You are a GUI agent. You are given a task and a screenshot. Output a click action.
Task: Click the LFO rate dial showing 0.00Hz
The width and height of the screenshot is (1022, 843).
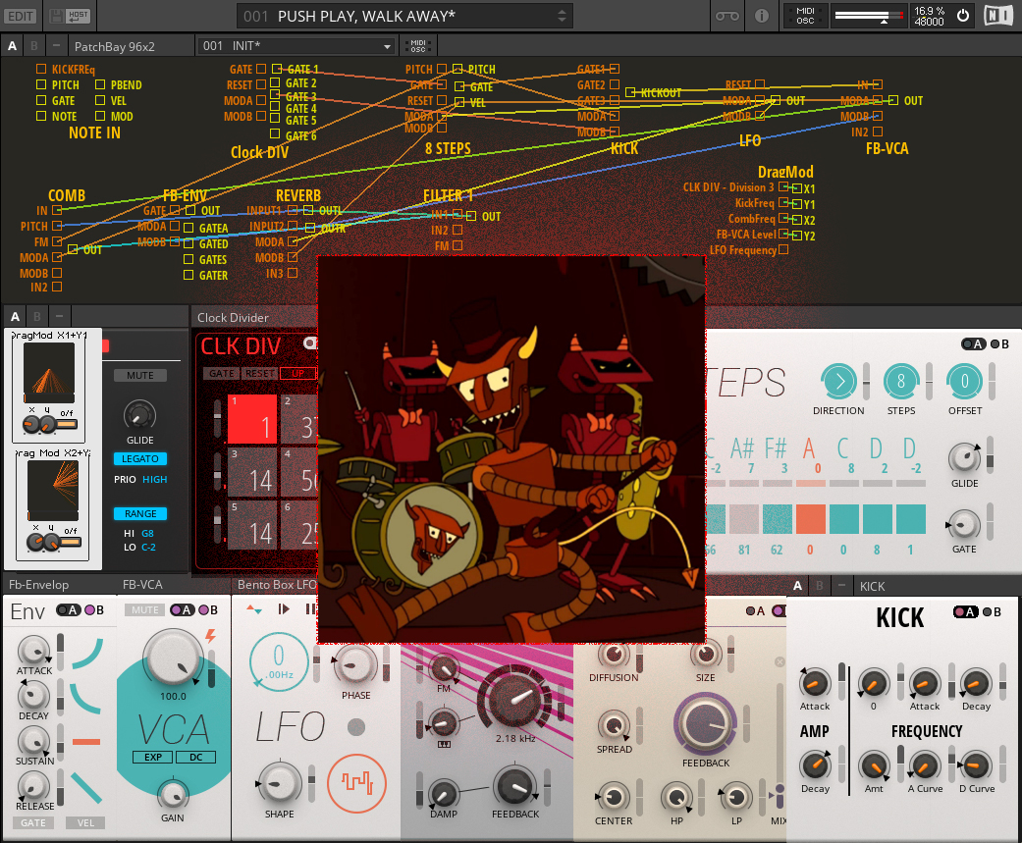point(279,661)
